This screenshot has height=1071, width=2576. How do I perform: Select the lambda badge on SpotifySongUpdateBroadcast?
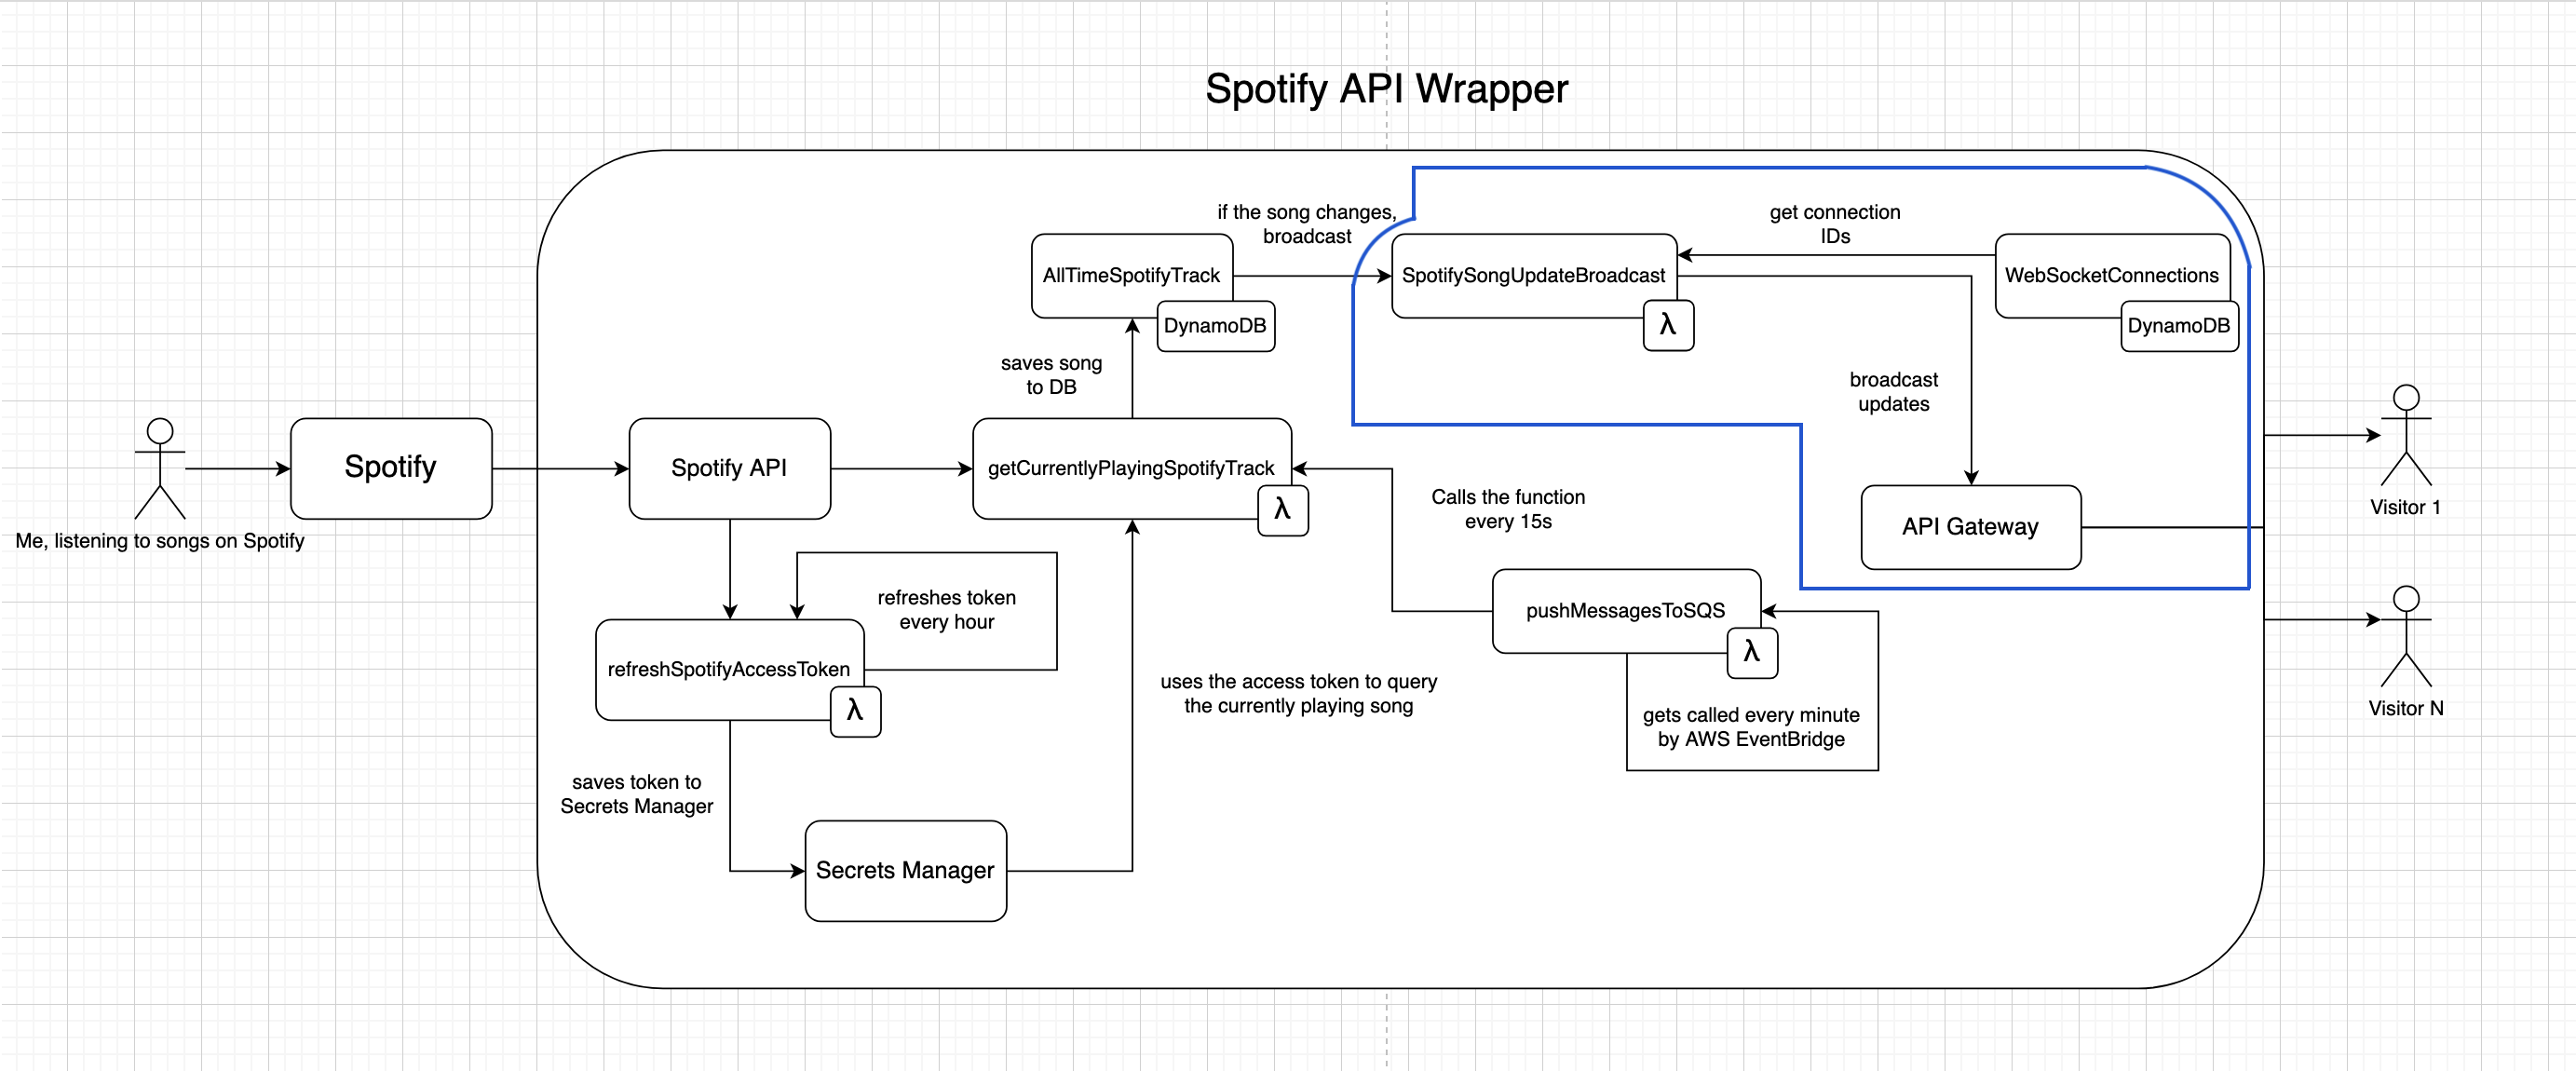[1669, 325]
